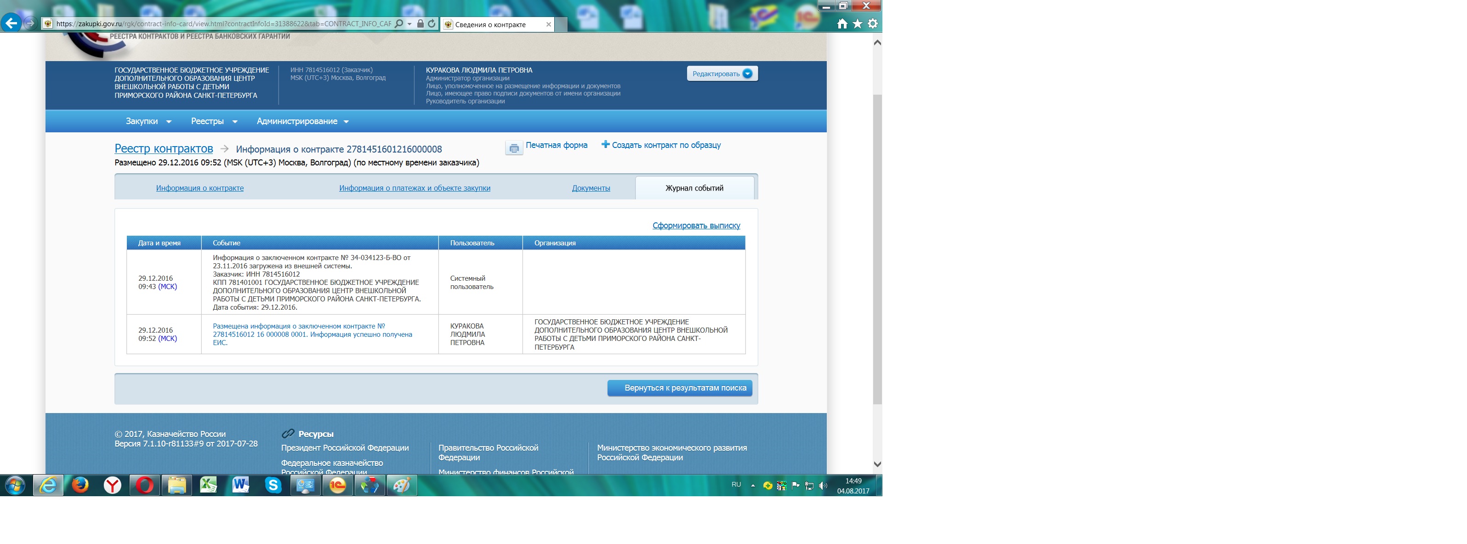1467x544 pixels.
Task: Click the browser refresh icon
Action: (x=432, y=24)
